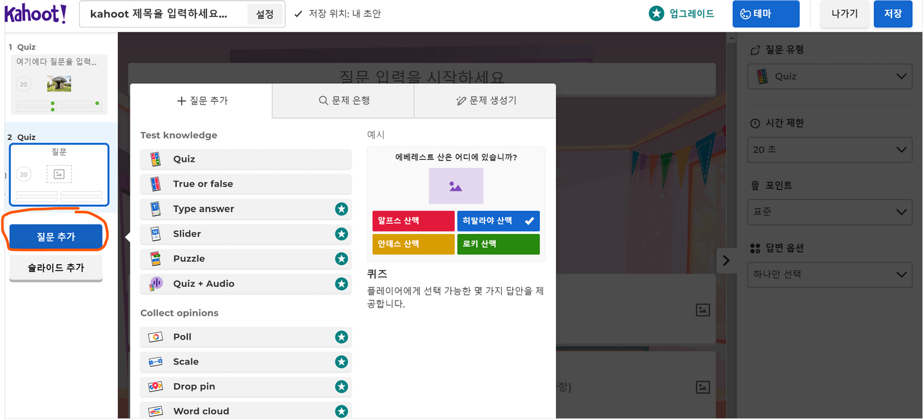923x419 pixels.
Task: Choose the True or false row
Action: point(246,184)
